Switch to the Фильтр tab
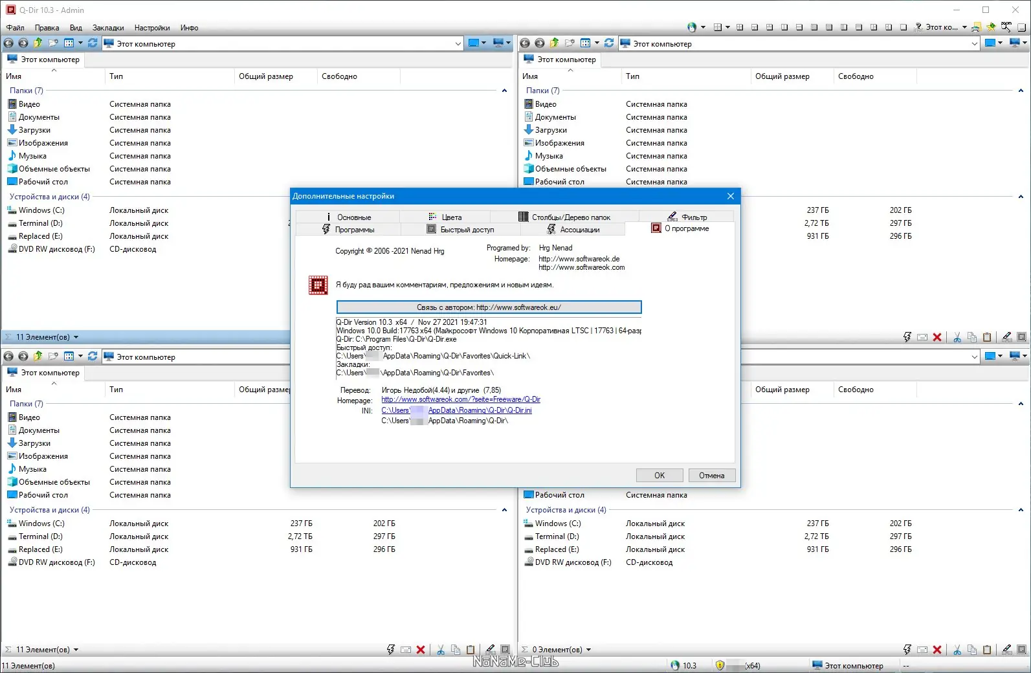This screenshot has height=673, width=1031. point(687,217)
